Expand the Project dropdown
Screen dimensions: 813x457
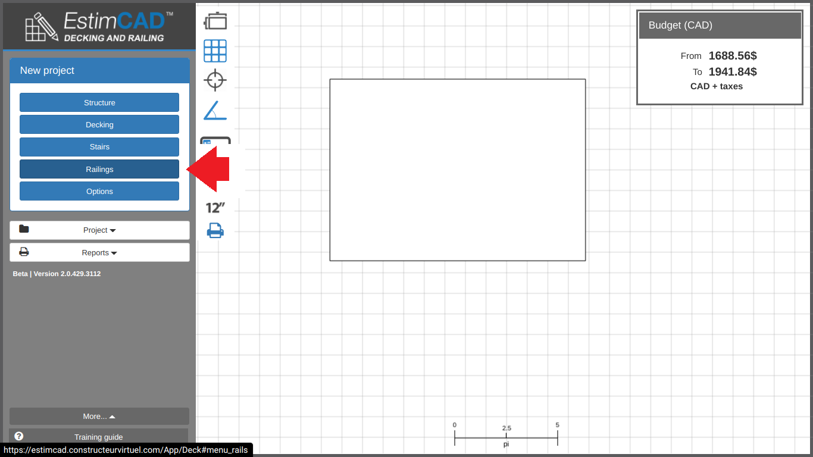click(x=99, y=230)
